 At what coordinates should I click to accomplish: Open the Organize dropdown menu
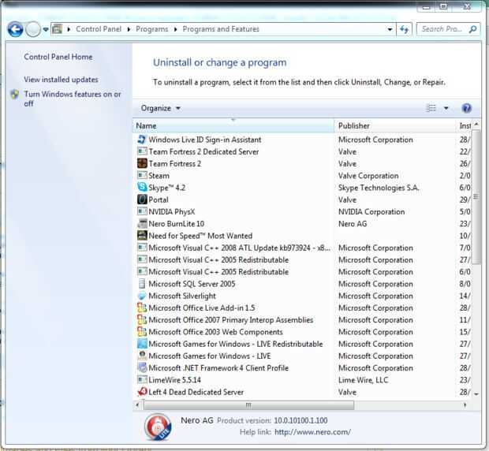pyautogui.click(x=160, y=108)
